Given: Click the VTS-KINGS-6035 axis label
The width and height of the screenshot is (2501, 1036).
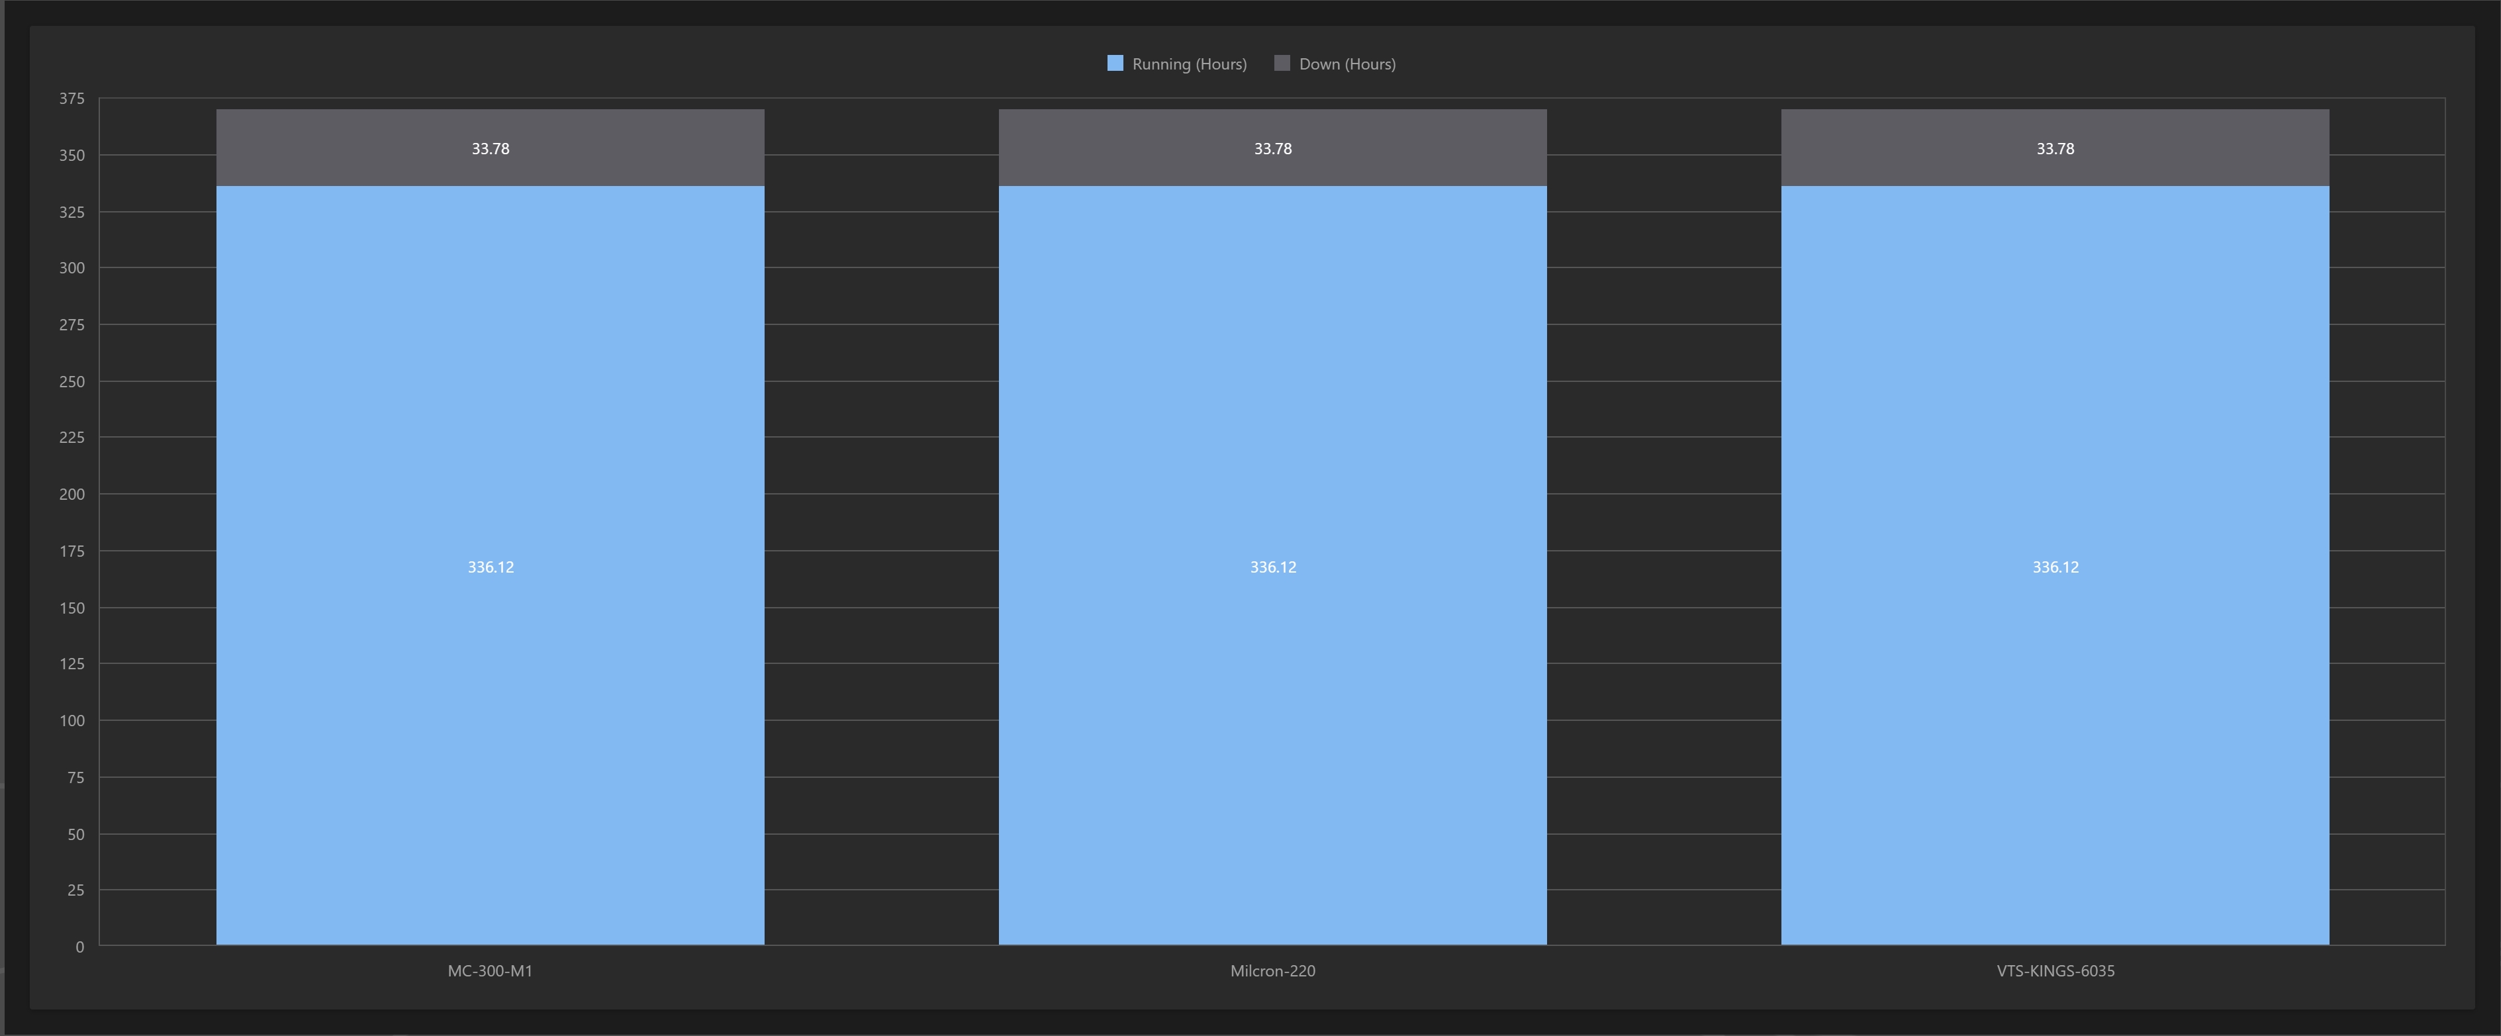Looking at the screenshot, I should 2054,970.
